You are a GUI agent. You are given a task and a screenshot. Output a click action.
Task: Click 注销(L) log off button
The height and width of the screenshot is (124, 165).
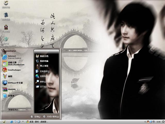pos(36,117)
